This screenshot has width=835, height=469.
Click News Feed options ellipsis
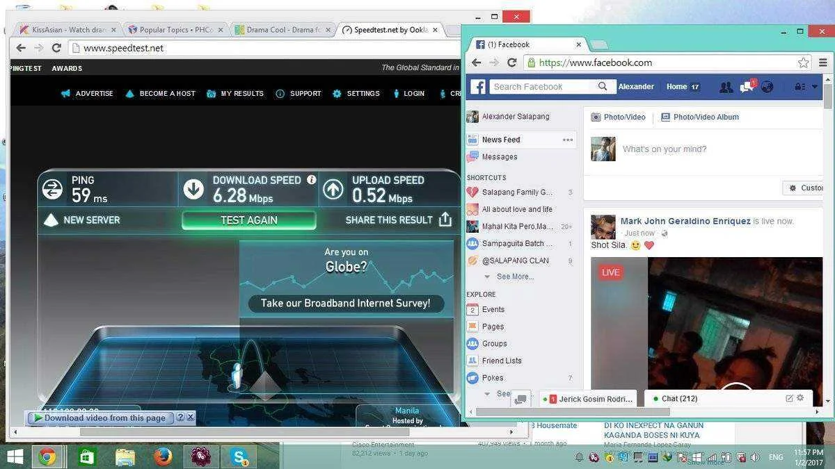(x=568, y=140)
